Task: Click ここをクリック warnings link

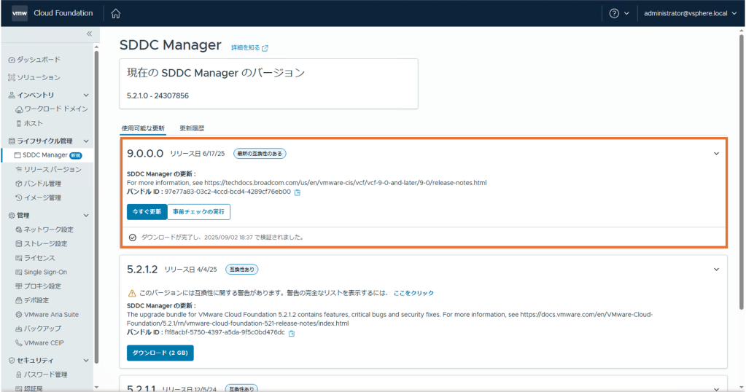Action: coord(413,293)
